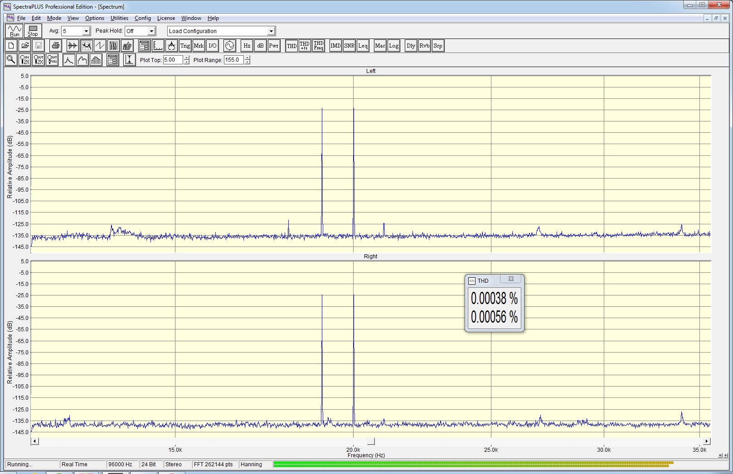
Task: Toggle the THD utility display
Action: tap(291, 46)
